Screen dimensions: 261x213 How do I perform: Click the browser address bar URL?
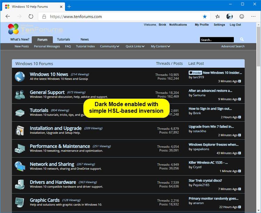pos(76,16)
